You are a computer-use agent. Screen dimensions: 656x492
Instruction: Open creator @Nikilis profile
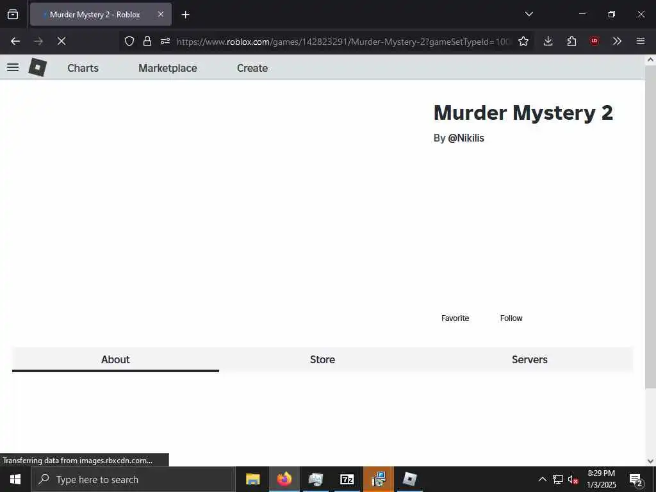(x=466, y=138)
